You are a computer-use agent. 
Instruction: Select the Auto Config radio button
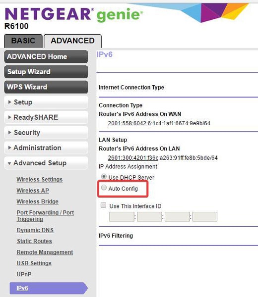(x=104, y=188)
